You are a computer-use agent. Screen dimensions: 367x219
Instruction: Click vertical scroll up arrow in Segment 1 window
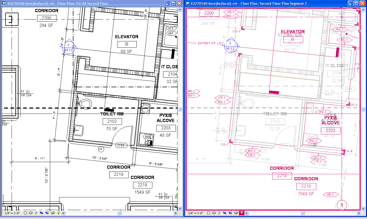(x=364, y=10)
